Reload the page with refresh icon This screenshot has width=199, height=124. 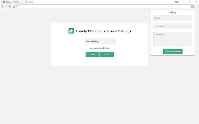(x=10, y=7)
